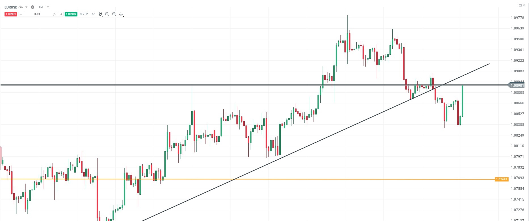Click the red sell price 1.08901

click(x=11, y=14)
